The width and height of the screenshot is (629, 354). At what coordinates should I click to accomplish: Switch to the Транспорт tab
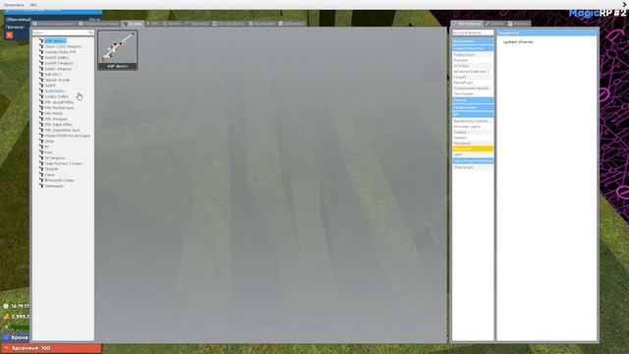click(197, 24)
